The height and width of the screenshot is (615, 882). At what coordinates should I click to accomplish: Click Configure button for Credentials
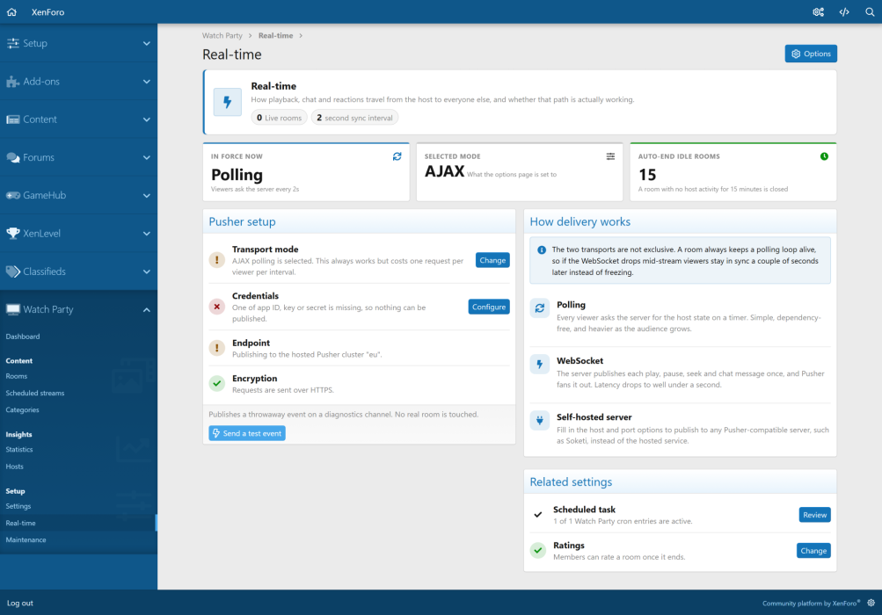(489, 307)
